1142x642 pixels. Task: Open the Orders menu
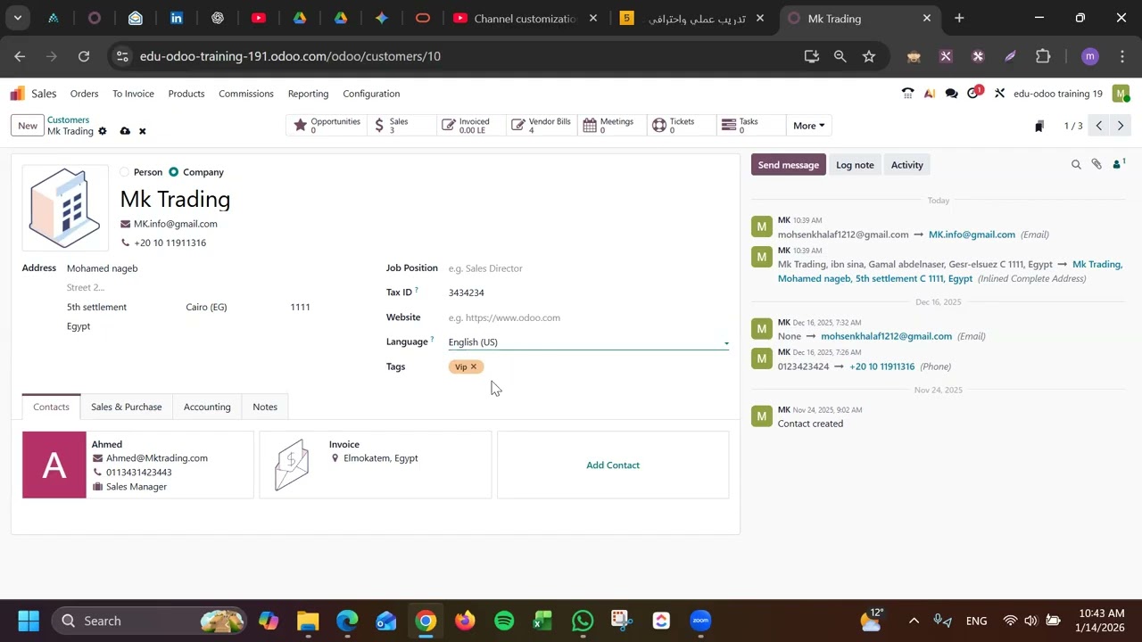(x=85, y=94)
